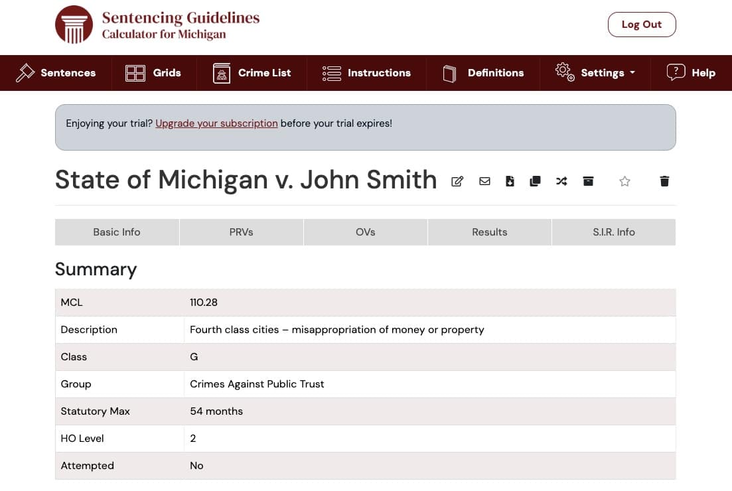This screenshot has width=732, height=491.
Task: Follow the Upgrade your subscription link
Action: 216,123
